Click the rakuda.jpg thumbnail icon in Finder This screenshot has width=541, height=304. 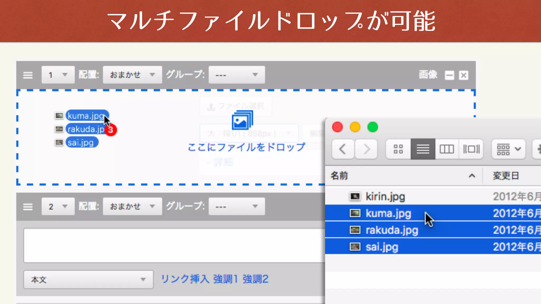[355, 230]
